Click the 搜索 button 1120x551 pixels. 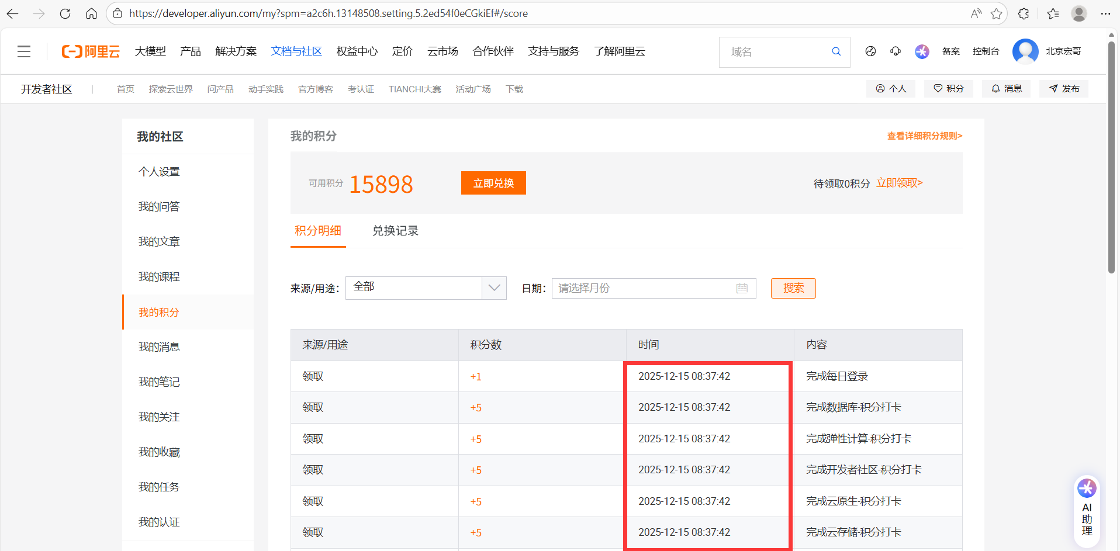tap(793, 288)
